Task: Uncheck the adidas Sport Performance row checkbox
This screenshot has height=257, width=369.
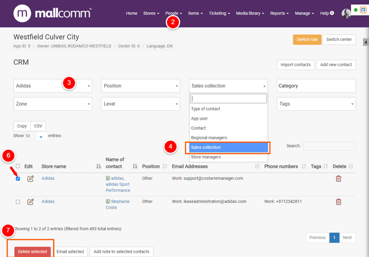Action: click(18, 179)
